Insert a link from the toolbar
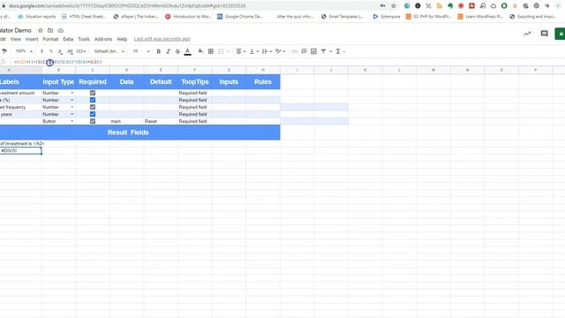The width and height of the screenshot is (565, 318). click(x=294, y=51)
